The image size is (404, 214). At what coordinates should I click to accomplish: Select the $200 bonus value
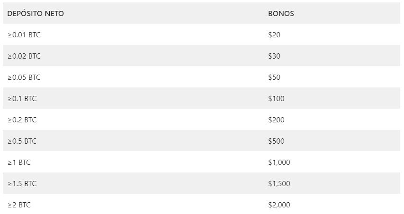[x=276, y=120]
